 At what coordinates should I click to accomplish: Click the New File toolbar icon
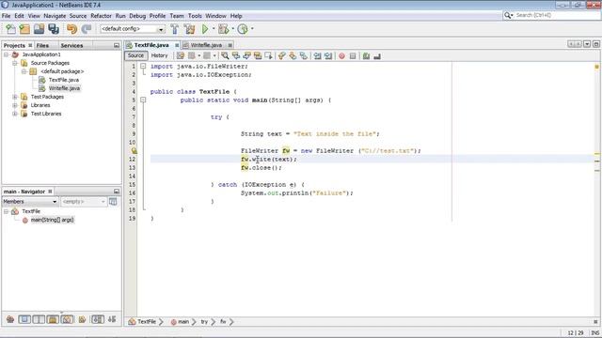[x=10, y=29]
